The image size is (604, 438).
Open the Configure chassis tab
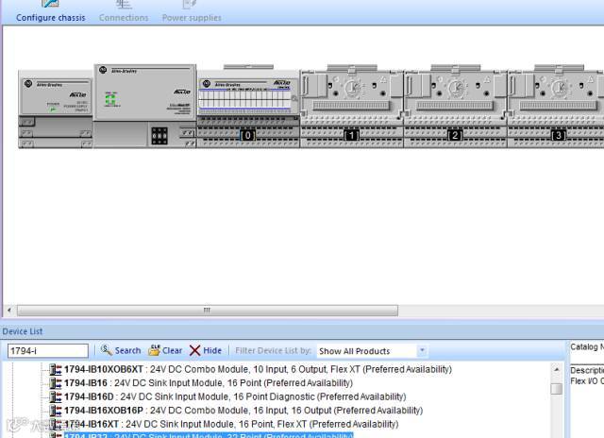click(50, 12)
